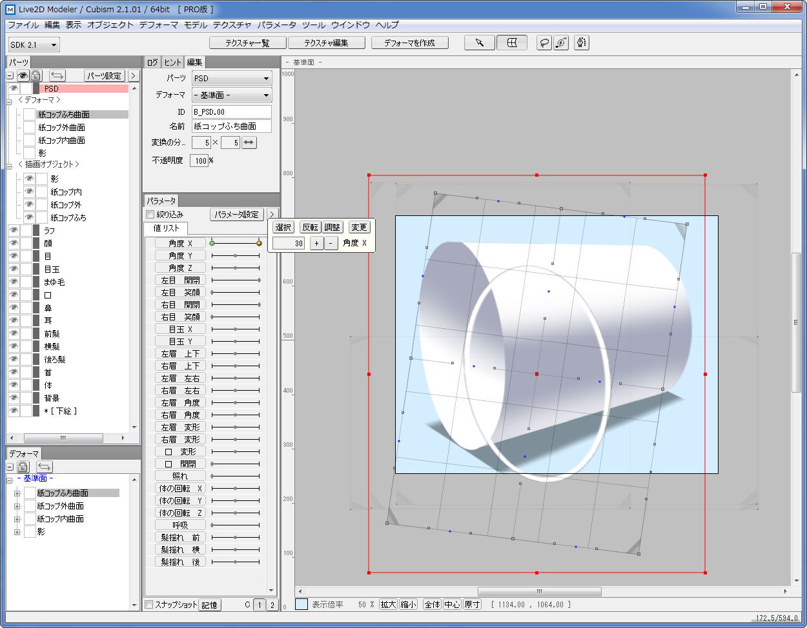The width and height of the screenshot is (807, 628).
Task: Activate the curved-surface deformer edit tool
Action: point(511,43)
